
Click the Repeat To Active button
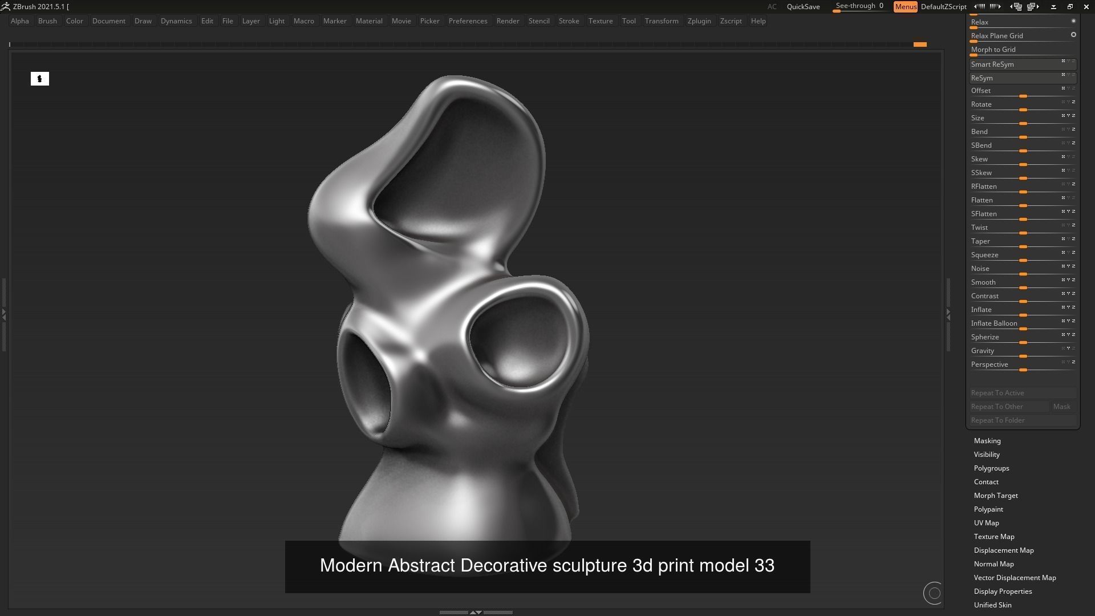[1023, 393]
